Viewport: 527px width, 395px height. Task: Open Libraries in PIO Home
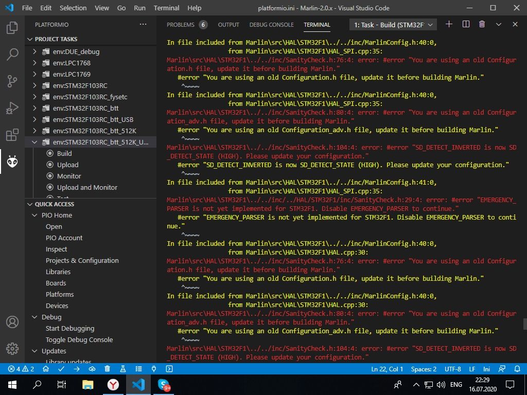(58, 272)
